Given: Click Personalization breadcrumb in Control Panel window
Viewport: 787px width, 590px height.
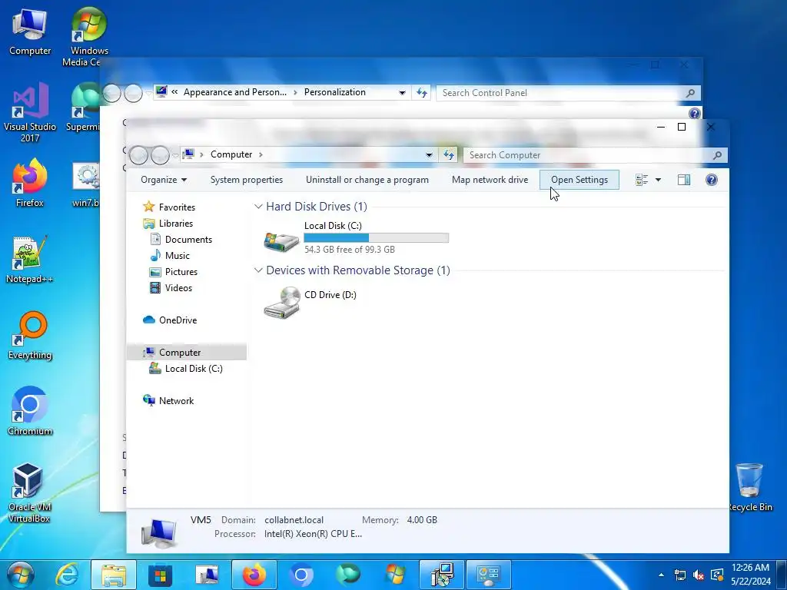Looking at the screenshot, I should (335, 92).
